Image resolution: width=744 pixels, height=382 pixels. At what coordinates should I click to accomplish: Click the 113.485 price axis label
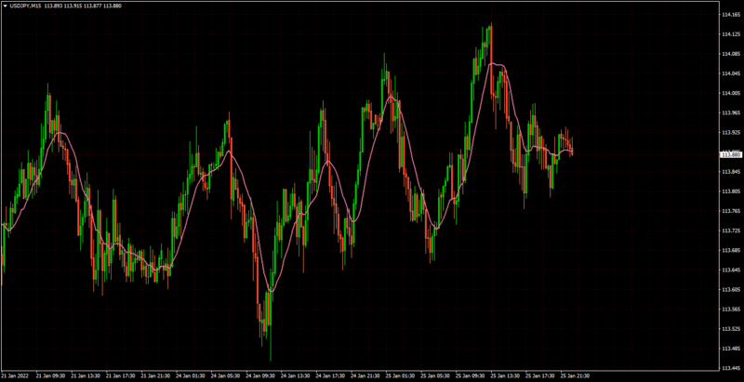point(730,349)
